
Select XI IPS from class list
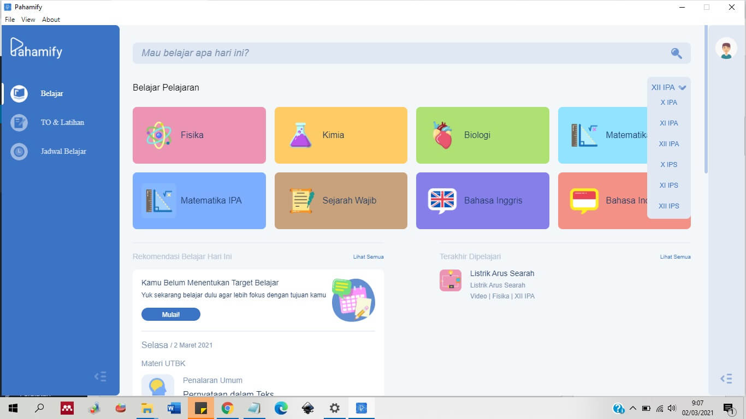coord(668,185)
